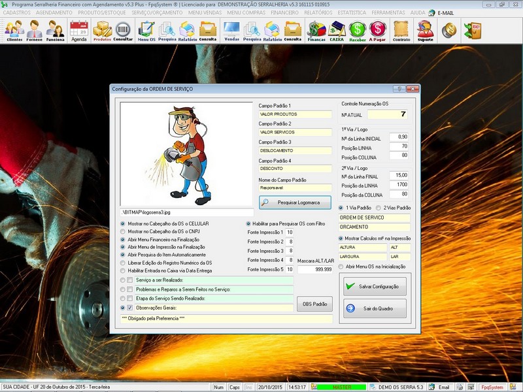Click the Produtos boxes icon
Image resolution: width=523 pixels, height=392 pixels.
pyautogui.click(x=102, y=30)
